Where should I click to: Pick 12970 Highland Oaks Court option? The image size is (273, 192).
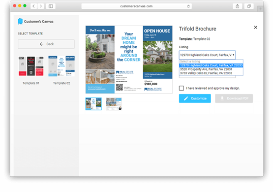[x=211, y=65]
